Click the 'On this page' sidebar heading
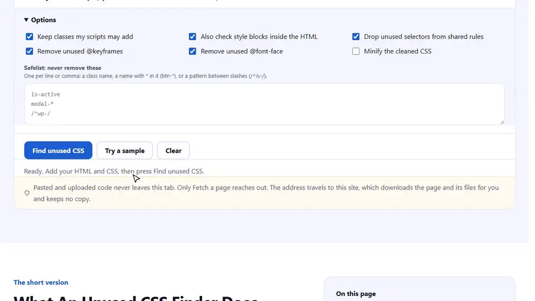The width and height of the screenshot is (535, 301). (x=356, y=294)
